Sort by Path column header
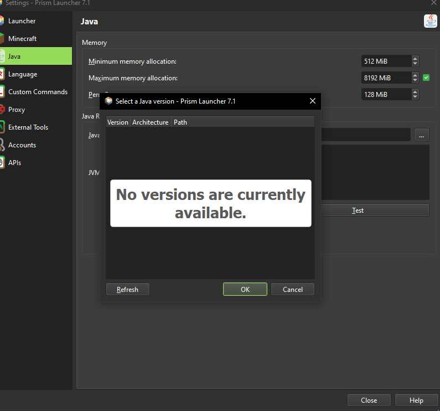Image resolution: width=440 pixels, height=411 pixels. coord(243,122)
